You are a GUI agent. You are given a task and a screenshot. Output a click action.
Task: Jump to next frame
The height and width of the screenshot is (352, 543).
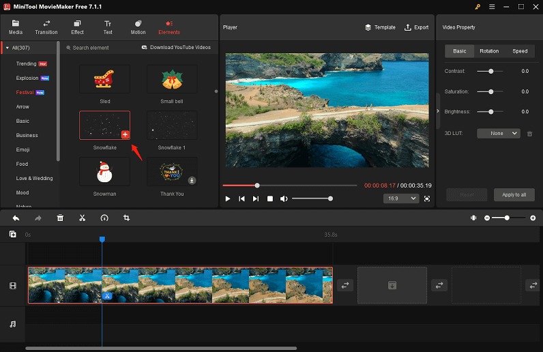click(256, 199)
